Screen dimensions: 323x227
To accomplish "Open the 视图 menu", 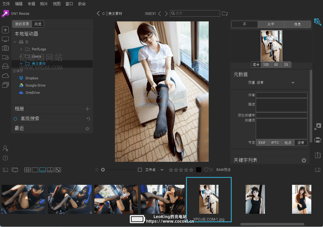I will click(57, 4).
